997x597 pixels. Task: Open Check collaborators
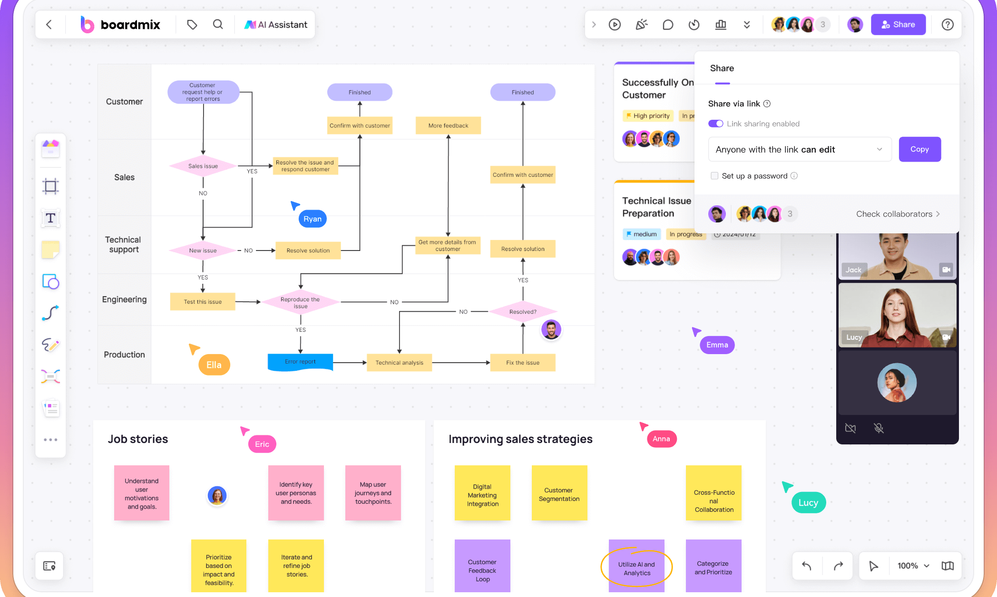[897, 214]
